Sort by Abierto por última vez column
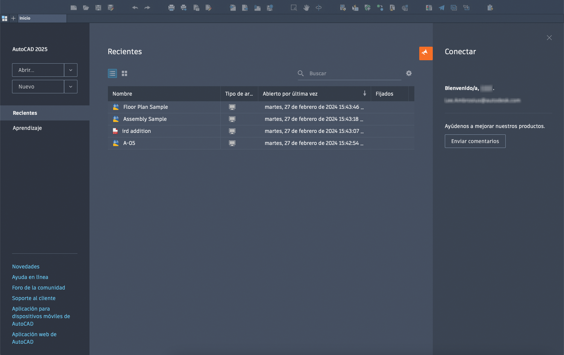This screenshot has width=564, height=355. 314,94
